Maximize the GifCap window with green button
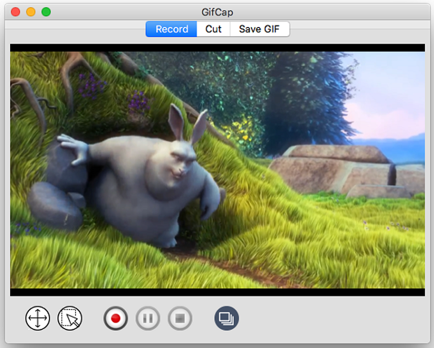The height and width of the screenshot is (348, 434). (x=46, y=12)
